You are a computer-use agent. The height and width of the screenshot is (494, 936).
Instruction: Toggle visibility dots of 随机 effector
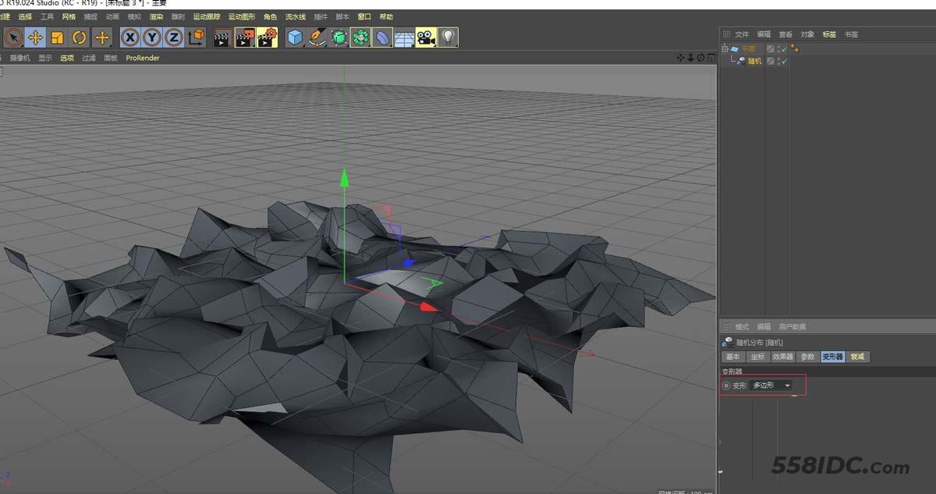point(778,61)
